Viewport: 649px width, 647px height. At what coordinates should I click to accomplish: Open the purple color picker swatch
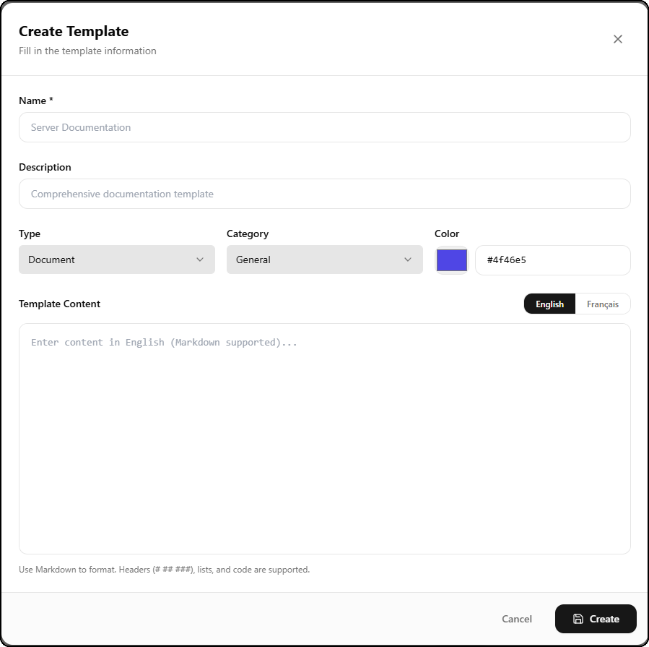(x=452, y=260)
